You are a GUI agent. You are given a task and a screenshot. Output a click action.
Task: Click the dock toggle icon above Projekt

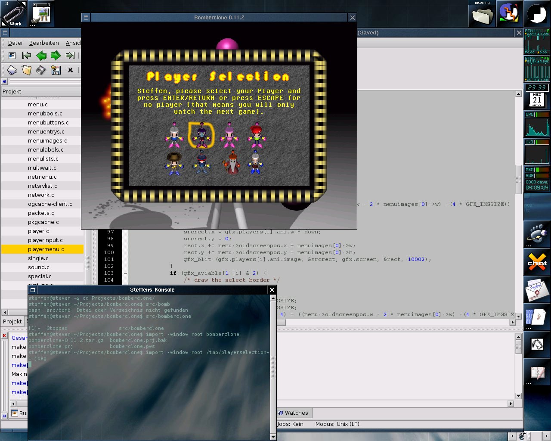click(4, 81)
